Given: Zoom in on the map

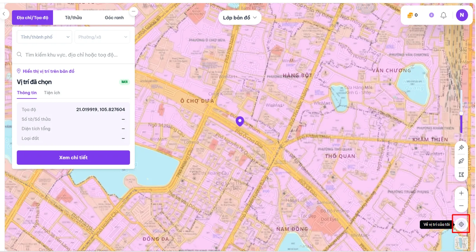Looking at the screenshot, I should (461, 193).
